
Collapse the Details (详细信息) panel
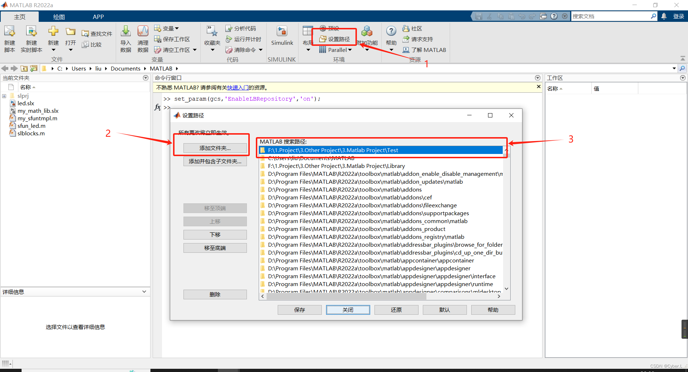[x=144, y=292]
